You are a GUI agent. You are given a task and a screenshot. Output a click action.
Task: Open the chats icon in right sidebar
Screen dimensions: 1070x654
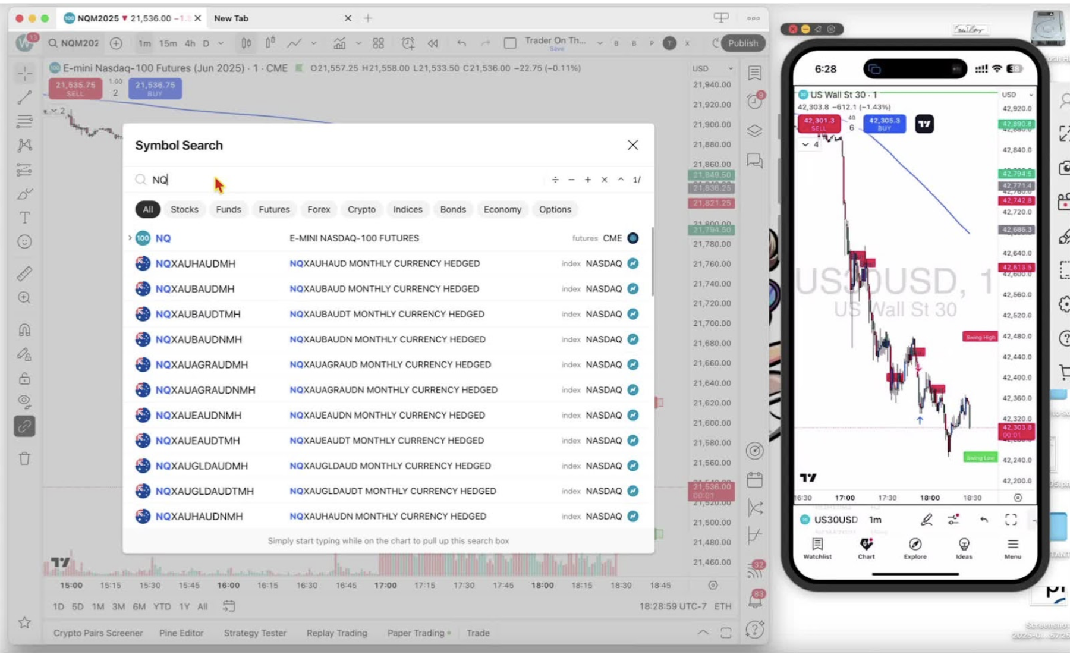coord(754,161)
